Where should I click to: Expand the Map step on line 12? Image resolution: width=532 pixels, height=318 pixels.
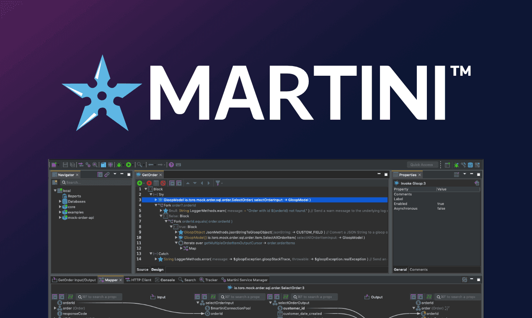(x=181, y=248)
